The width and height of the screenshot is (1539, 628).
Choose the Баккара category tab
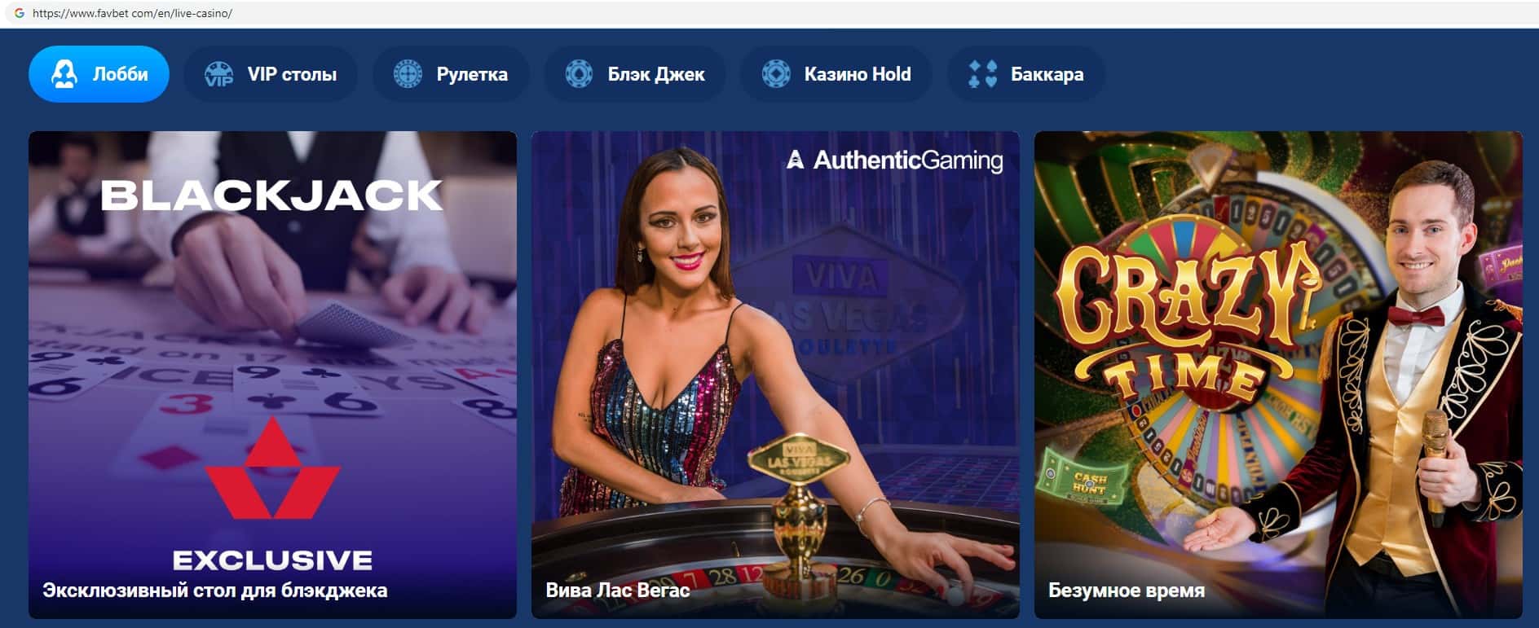tap(1026, 74)
